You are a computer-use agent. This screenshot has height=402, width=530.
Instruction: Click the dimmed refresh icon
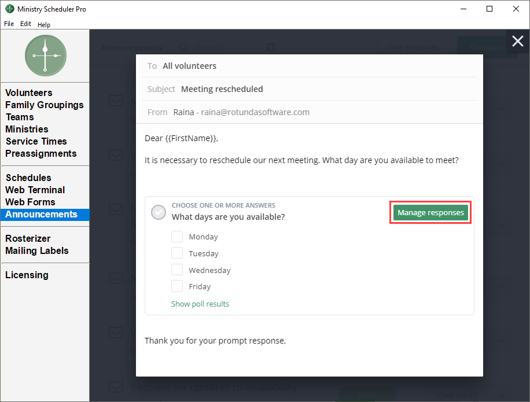tap(270, 47)
